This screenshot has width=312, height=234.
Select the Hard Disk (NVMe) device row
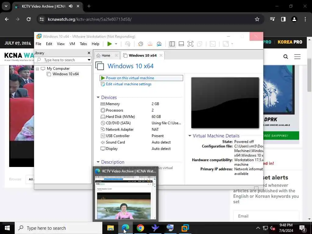coord(141,117)
